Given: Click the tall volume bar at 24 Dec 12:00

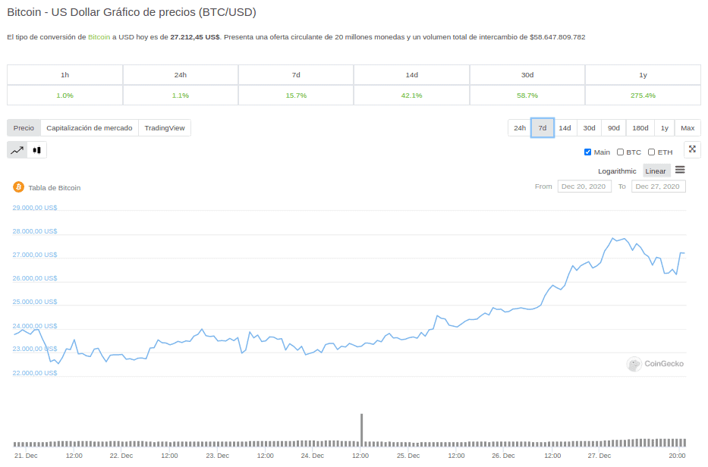Looking at the screenshot, I should point(362,430).
